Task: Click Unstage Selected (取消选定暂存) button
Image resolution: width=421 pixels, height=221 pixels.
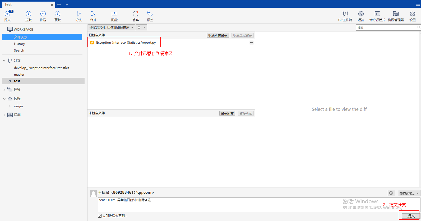Action: click(243, 35)
